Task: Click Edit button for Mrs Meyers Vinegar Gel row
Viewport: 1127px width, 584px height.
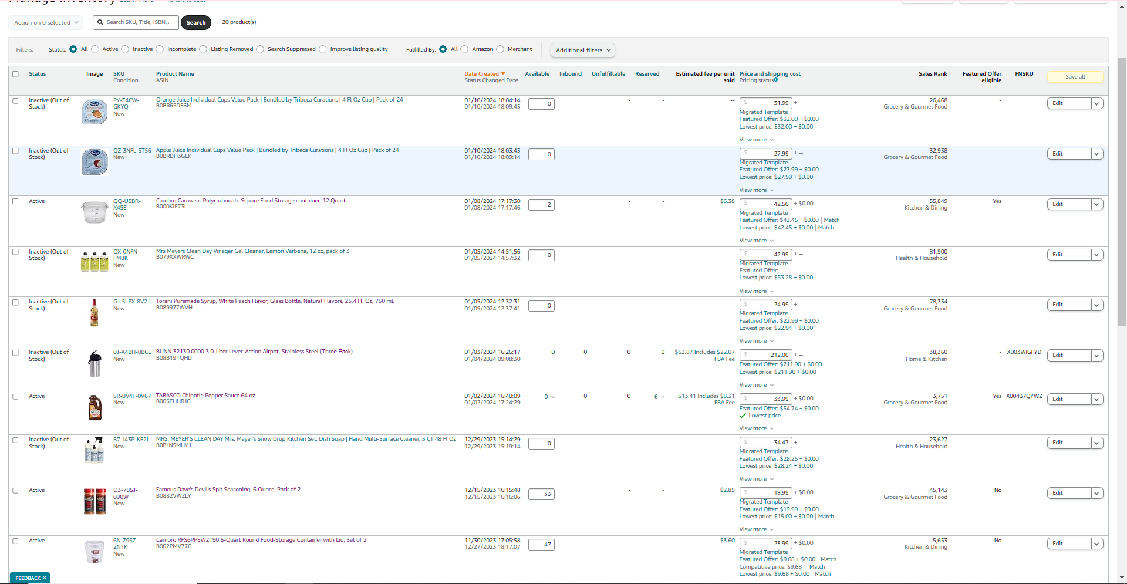Action: [1069, 255]
